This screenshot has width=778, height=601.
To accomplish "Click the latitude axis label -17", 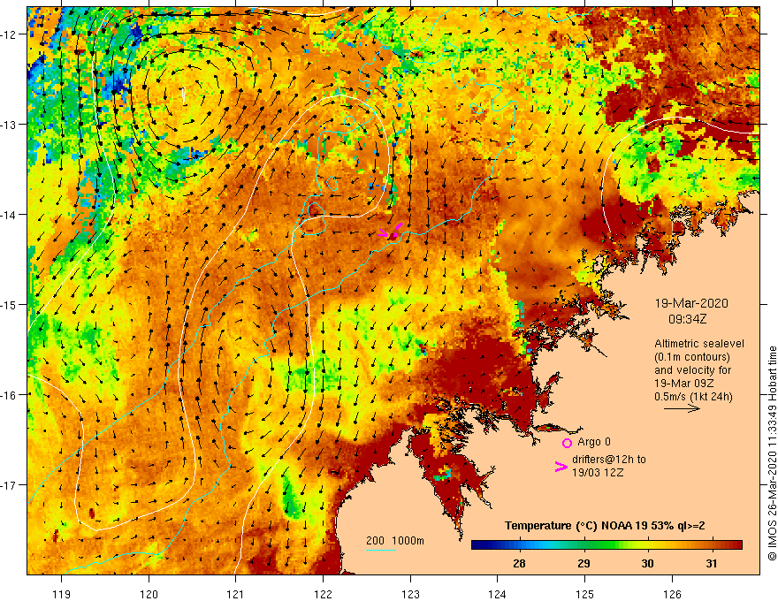I will coord(10,485).
